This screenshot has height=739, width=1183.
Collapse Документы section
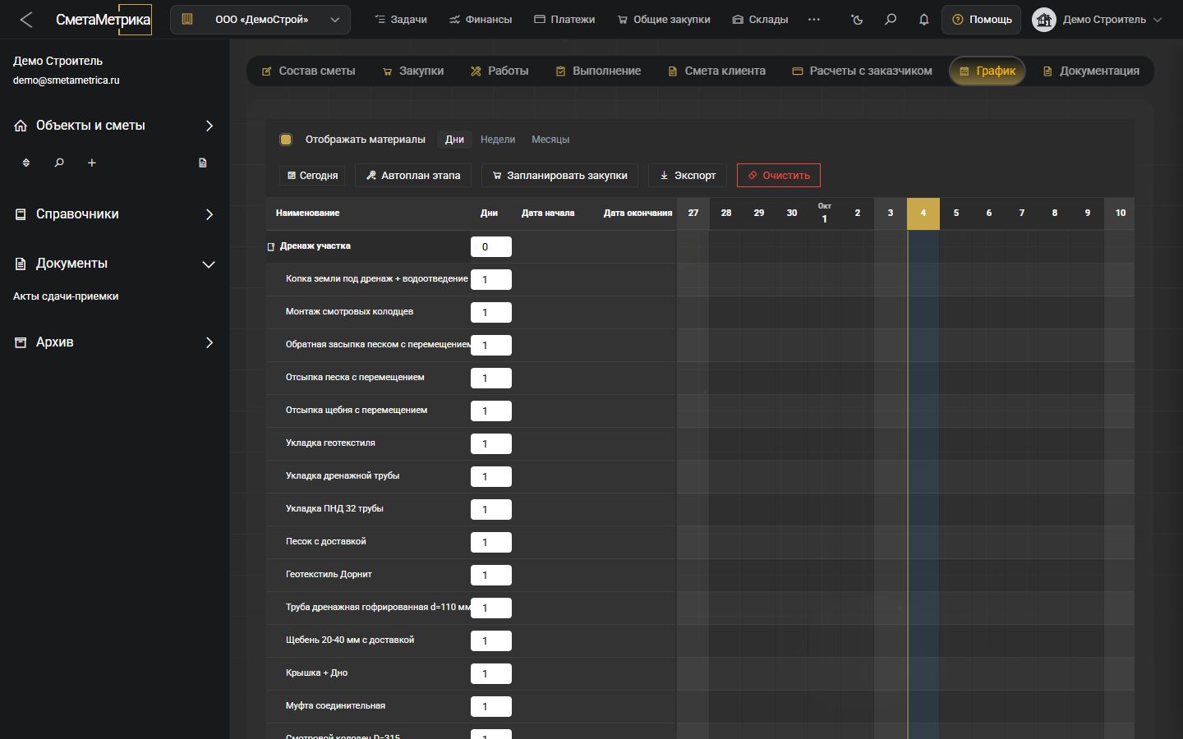(x=115, y=264)
